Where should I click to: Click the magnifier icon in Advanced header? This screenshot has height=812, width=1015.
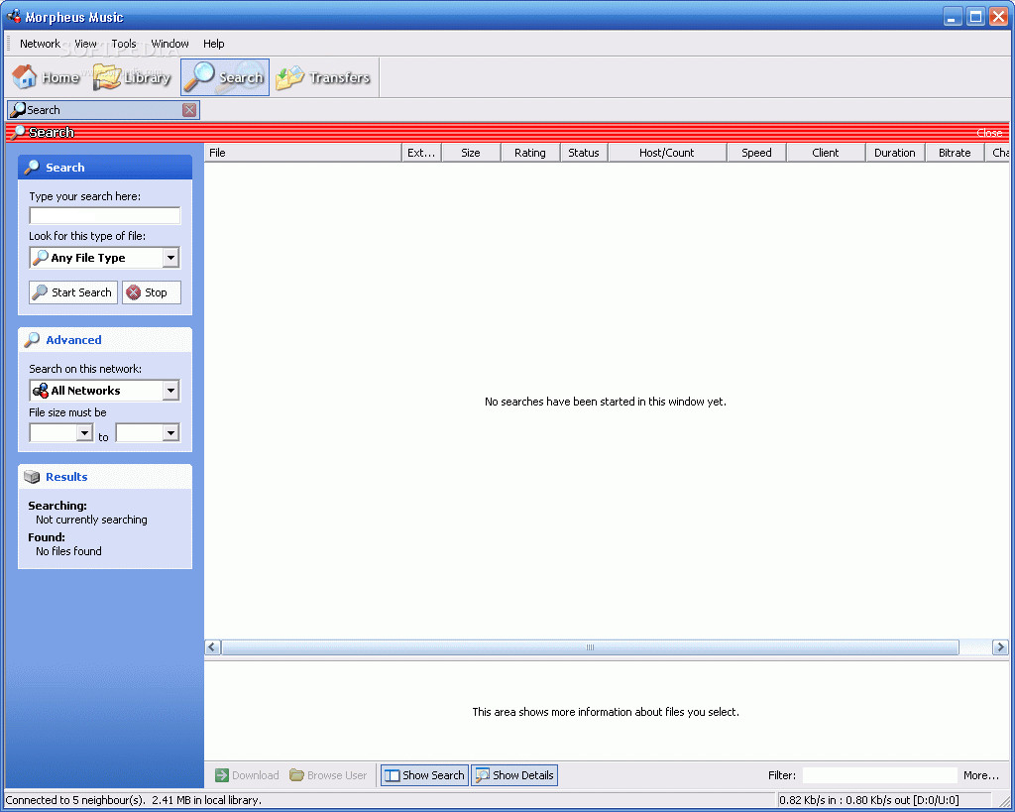click(x=32, y=340)
